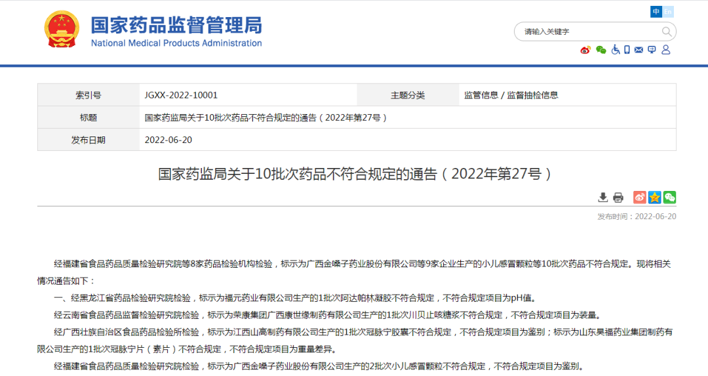The width and height of the screenshot is (708, 376).
Task: Select the Chinese (中) language option
Action: click(656, 12)
